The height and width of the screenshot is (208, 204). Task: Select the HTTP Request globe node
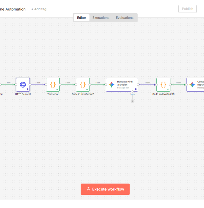[23, 85]
